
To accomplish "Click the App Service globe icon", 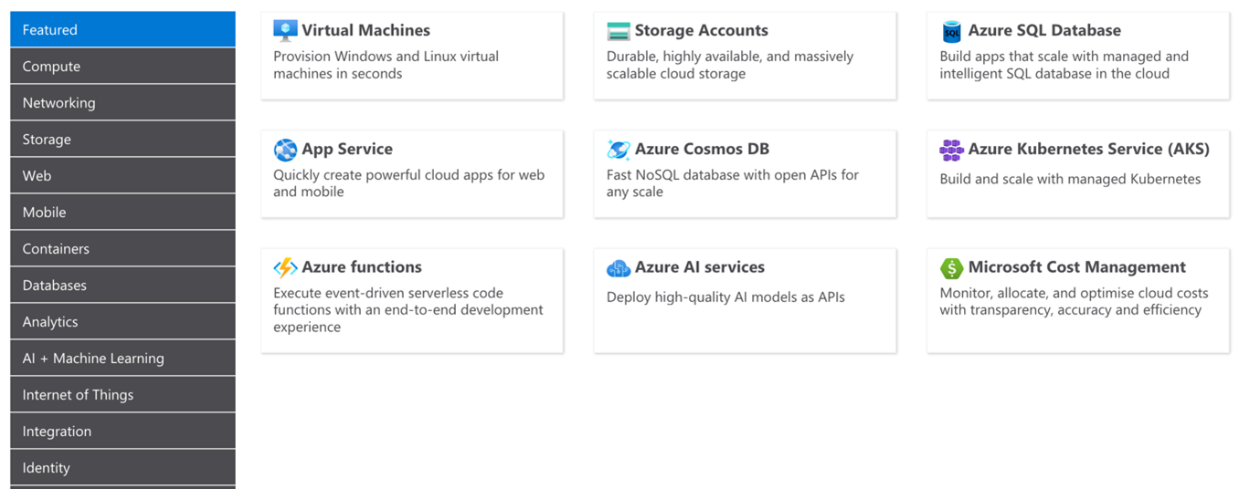I will [x=285, y=150].
